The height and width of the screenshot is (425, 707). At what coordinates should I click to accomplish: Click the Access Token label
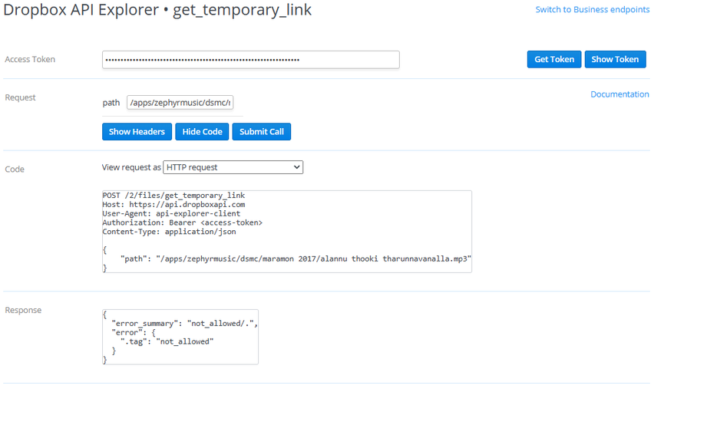[x=30, y=60]
